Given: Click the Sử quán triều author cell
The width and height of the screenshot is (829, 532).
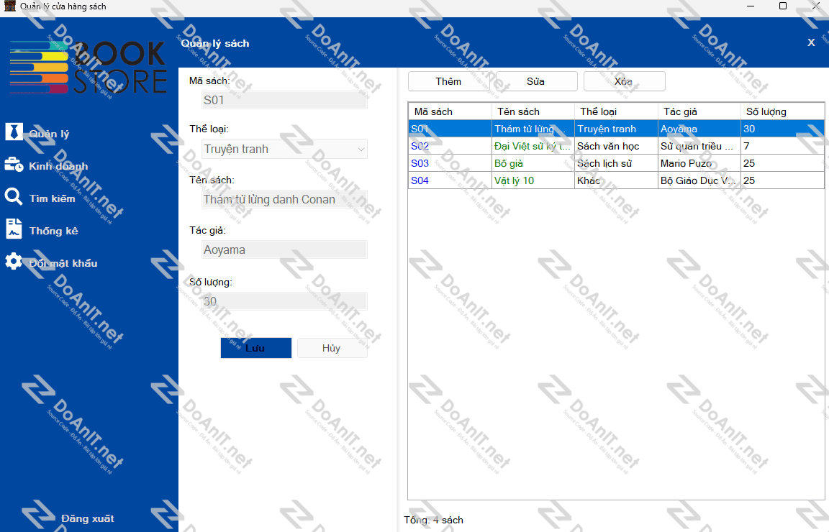Looking at the screenshot, I should 699,146.
